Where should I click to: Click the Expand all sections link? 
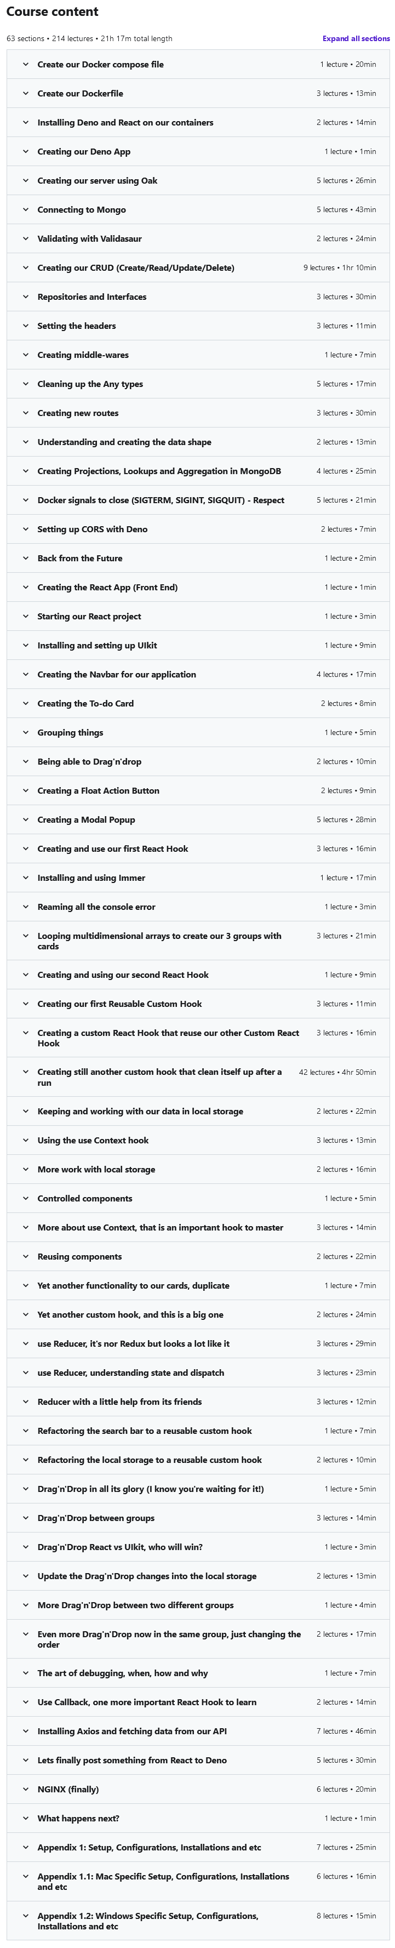[x=356, y=38]
